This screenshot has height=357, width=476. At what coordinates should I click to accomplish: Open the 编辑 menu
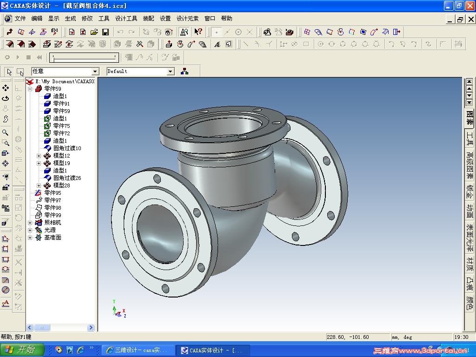(37, 19)
